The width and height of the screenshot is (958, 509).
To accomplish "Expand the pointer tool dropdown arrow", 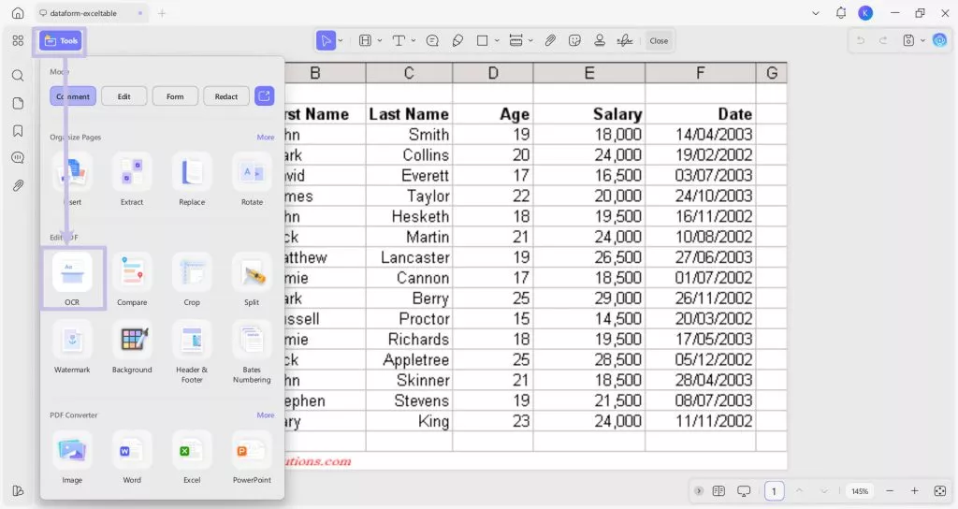I will 341,41.
